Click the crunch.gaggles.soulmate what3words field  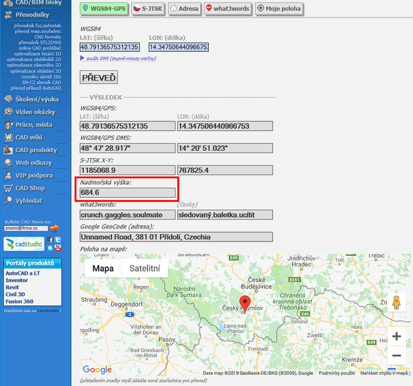coord(127,215)
